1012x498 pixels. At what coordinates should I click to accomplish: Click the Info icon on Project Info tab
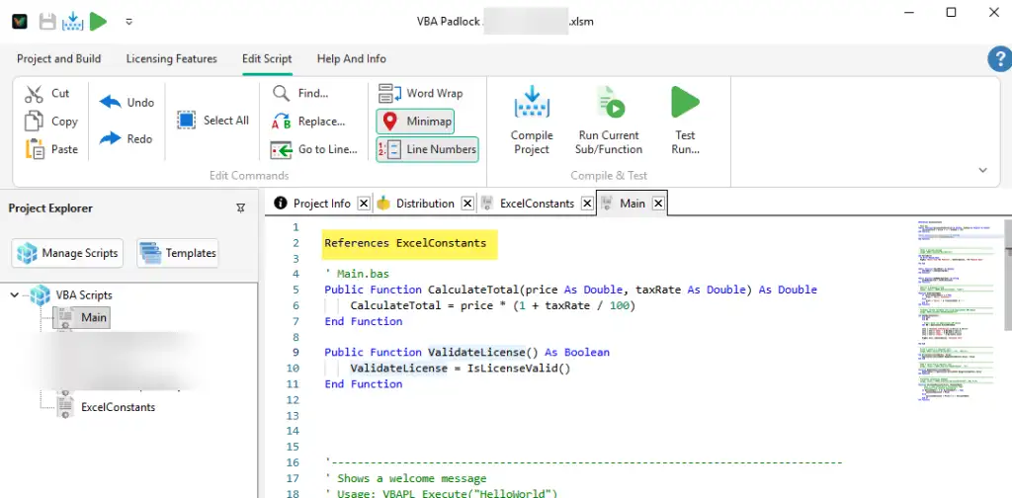click(280, 204)
